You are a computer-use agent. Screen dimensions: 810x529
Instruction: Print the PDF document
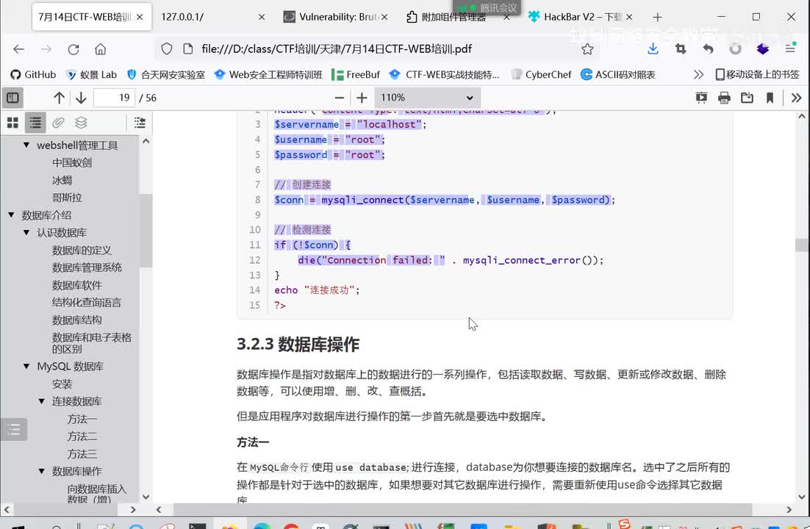(x=724, y=98)
